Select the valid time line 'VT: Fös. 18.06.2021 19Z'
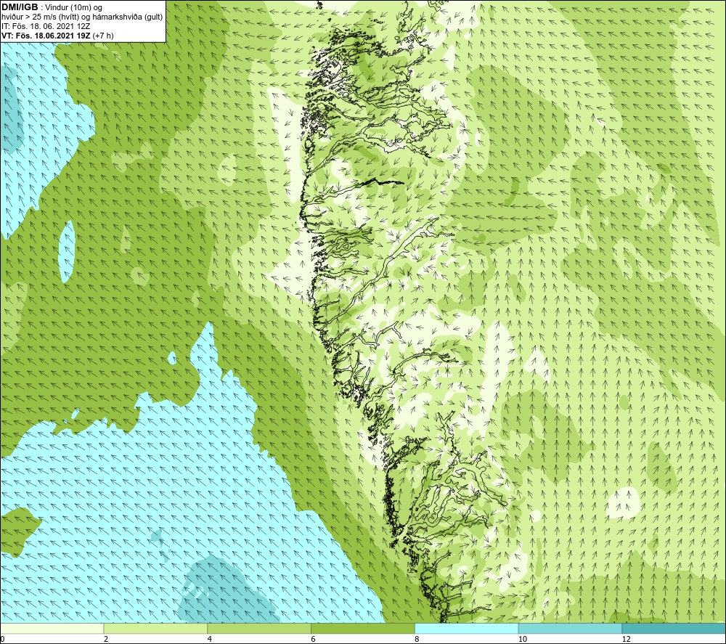726x644 pixels. click(46, 36)
